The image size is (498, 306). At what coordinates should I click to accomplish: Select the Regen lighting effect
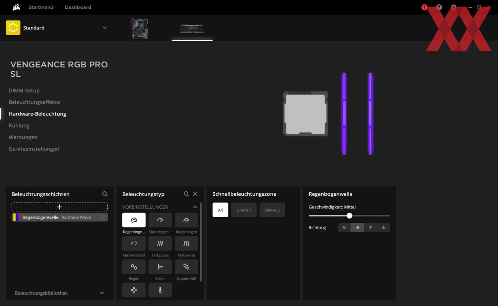click(134, 267)
